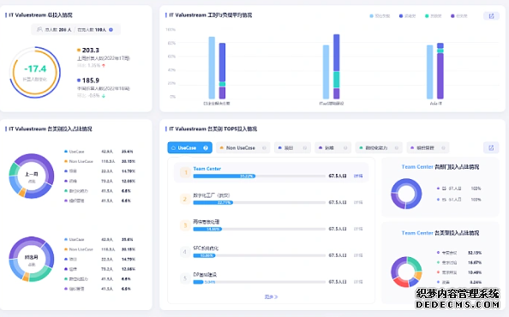The width and height of the screenshot is (509, 317).
Task: Click info icon inside the green-dot tab
Action: click(397, 148)
